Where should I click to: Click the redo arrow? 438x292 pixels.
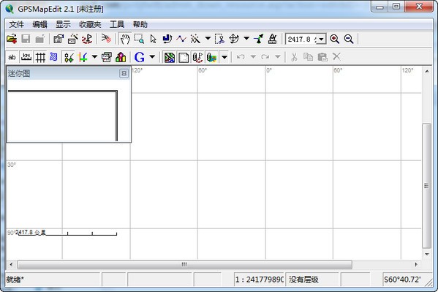point(265,57)
